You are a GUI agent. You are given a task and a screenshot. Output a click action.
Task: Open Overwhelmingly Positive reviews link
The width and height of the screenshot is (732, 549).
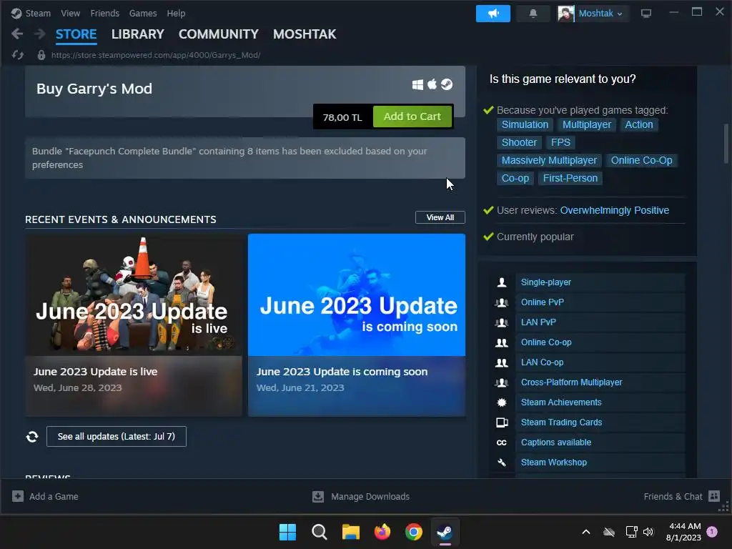[x=614, y=211]
